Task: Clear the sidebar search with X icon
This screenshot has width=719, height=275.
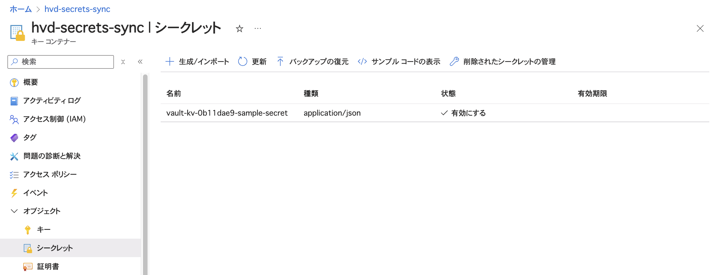Action: pyautogui.click(x=123, y=62)
